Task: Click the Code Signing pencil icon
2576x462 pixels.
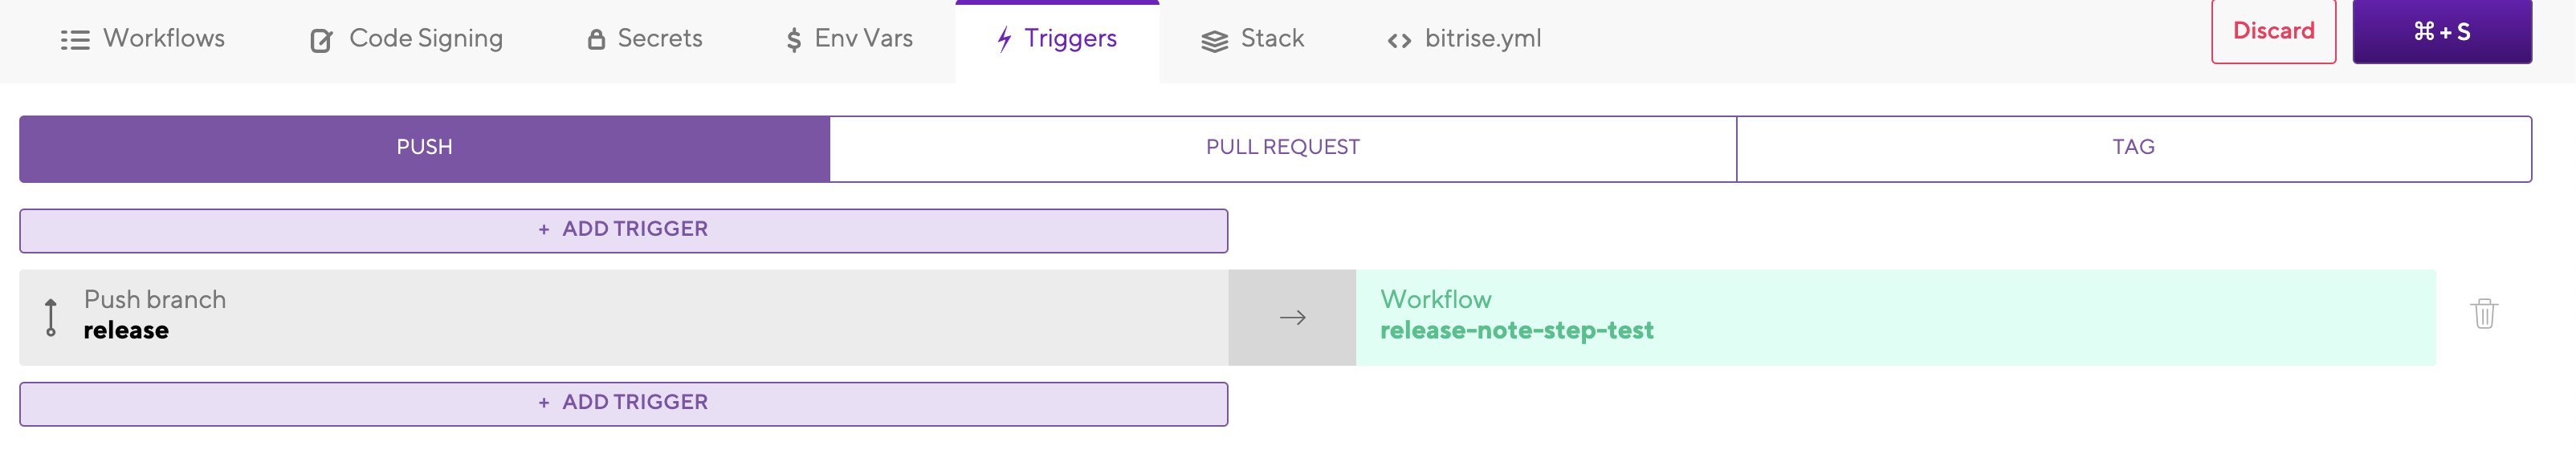Action: click(x=321, y=40)
